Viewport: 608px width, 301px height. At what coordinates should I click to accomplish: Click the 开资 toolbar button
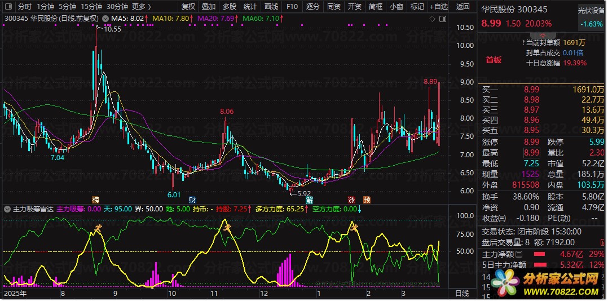point(354,7)
